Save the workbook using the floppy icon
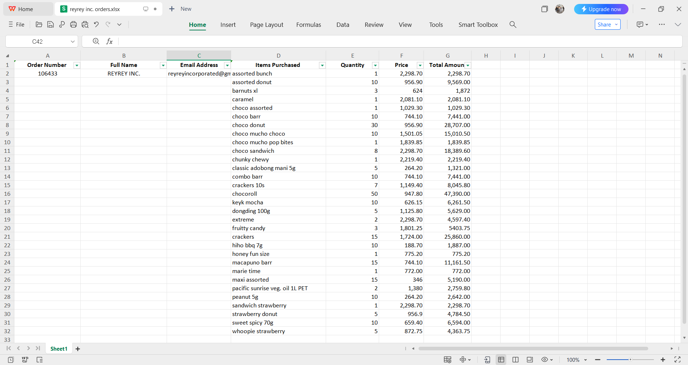Screen dimensions: 688x365 (51, 24)
